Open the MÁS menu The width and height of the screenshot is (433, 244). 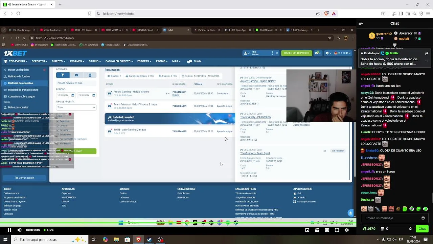176,61
